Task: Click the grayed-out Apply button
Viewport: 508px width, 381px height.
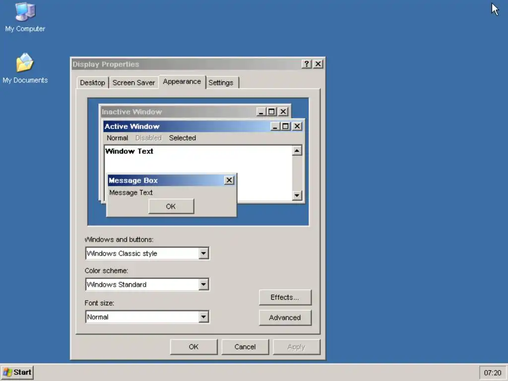Action: [x=297, y=347]
